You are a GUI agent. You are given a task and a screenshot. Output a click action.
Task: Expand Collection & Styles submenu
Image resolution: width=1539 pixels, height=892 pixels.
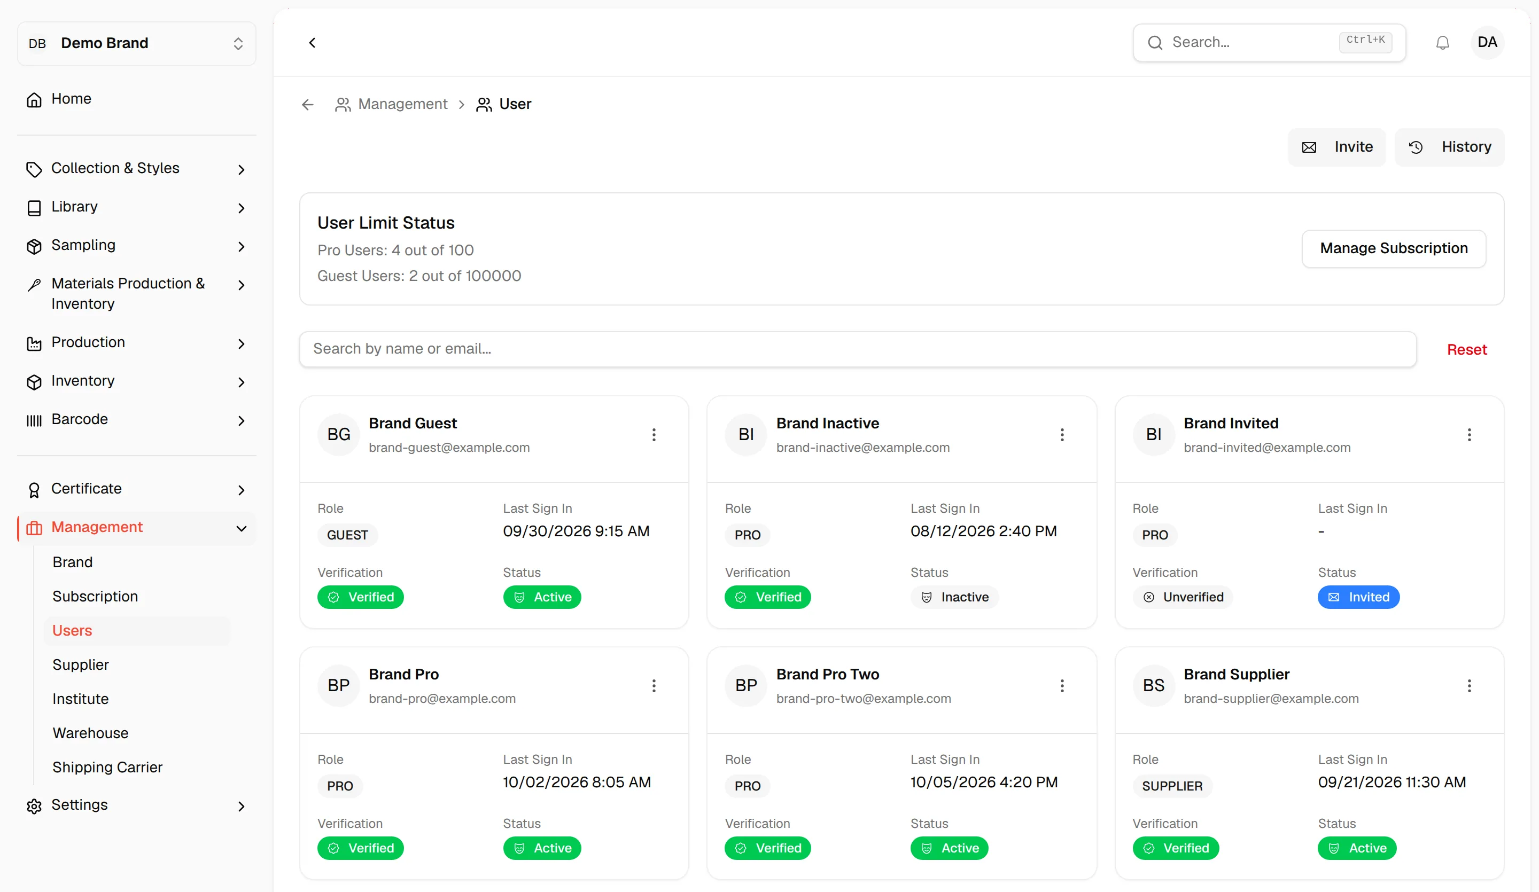[241, 169]
